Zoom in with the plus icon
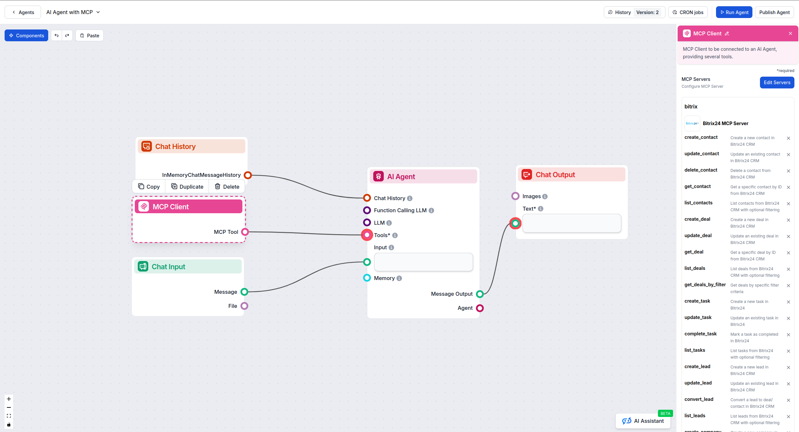 point(9,399)
